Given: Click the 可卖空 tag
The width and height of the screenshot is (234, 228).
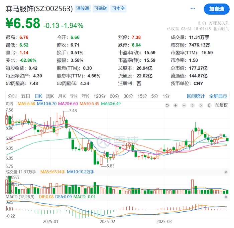Looking at the screenshot, I should (x=118, y=8).
